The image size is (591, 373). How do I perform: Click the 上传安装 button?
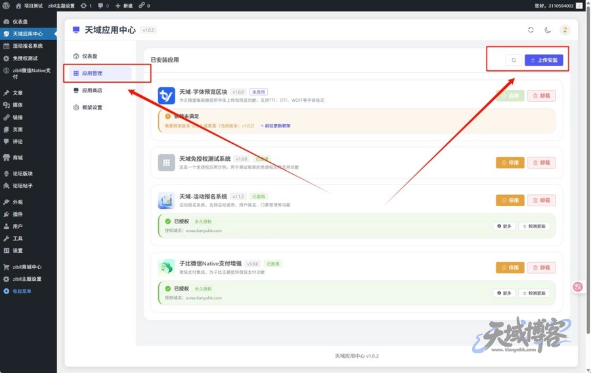[544, 60]
